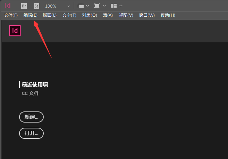The height and width of the screenshot is (159, 228).
Task: Open the 文件(F) menu
Action: coord(11,15)
